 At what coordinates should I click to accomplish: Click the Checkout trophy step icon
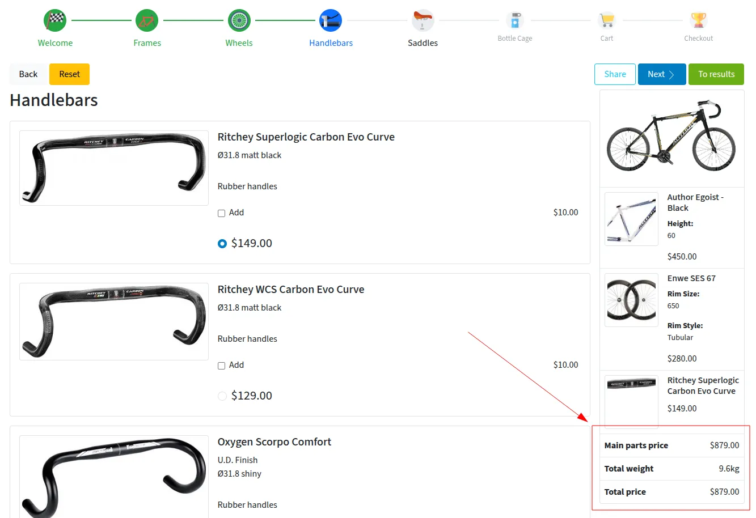(x=698, y=20)
